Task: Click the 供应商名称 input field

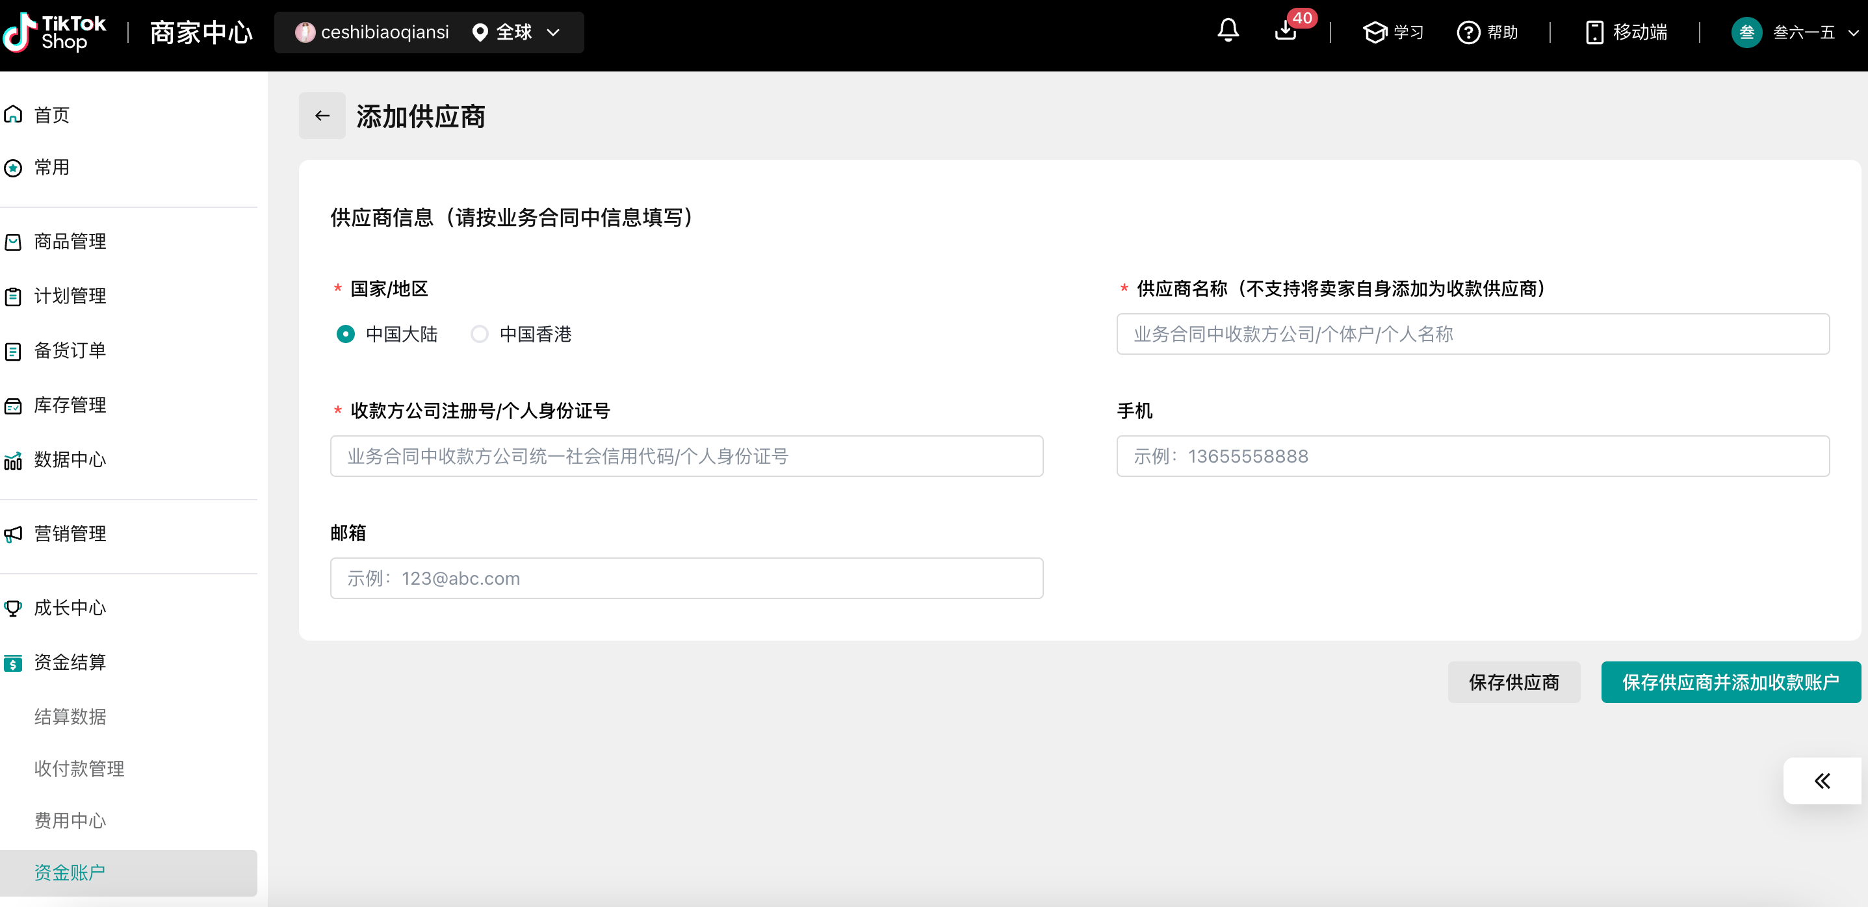Action: coord(1473,334)
